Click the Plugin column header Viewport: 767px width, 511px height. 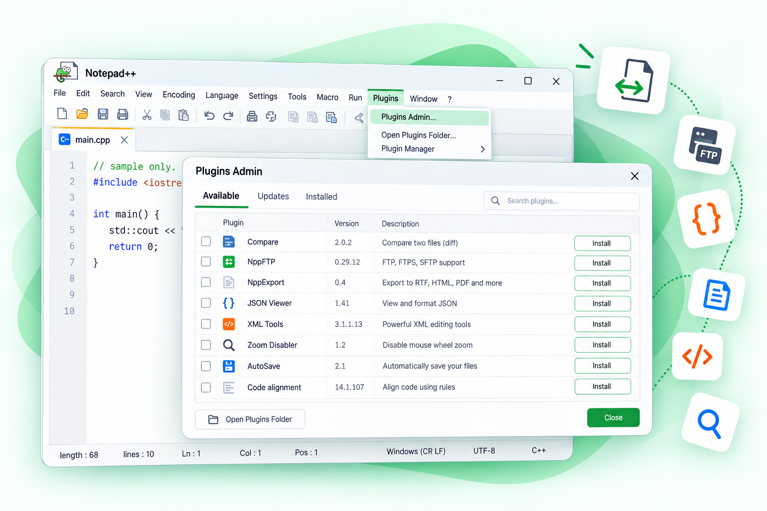click(233, 223)
